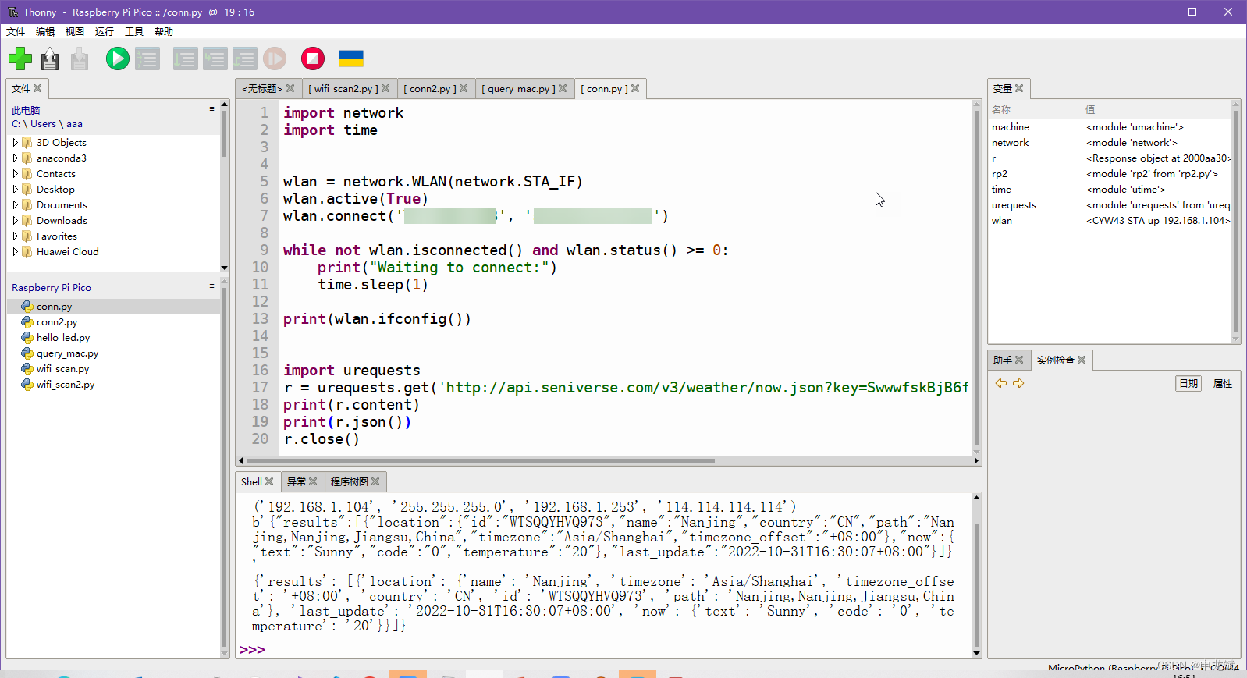Expand the Documents folder
Viewport: 1247px width, 678px height.
click(15, 205)
